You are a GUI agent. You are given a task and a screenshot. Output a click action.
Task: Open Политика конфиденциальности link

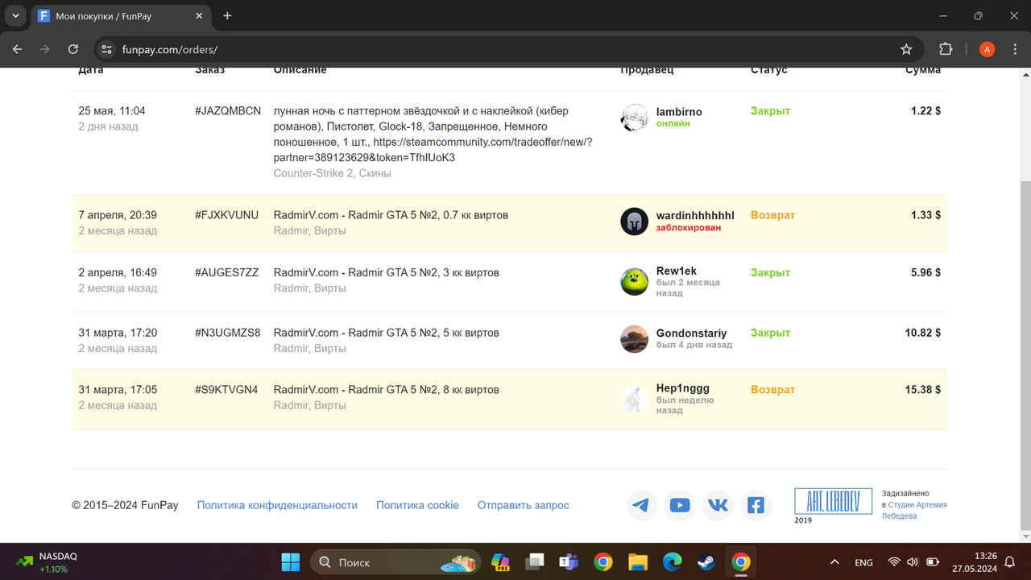tap(277, 505)
